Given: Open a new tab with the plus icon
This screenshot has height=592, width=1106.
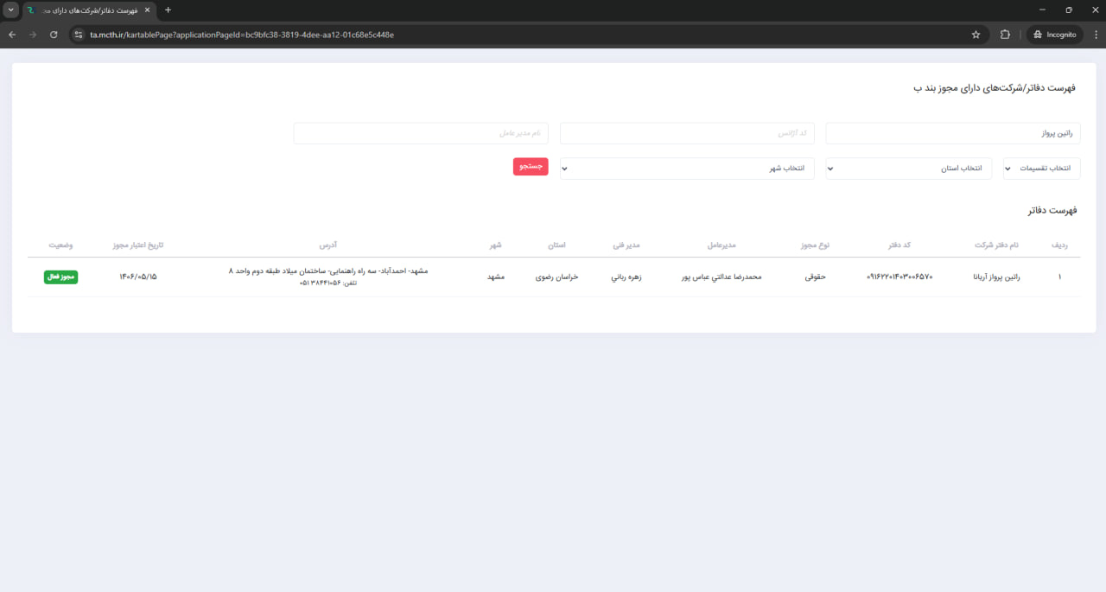Looking at the screenshot, I should [168, 10].
